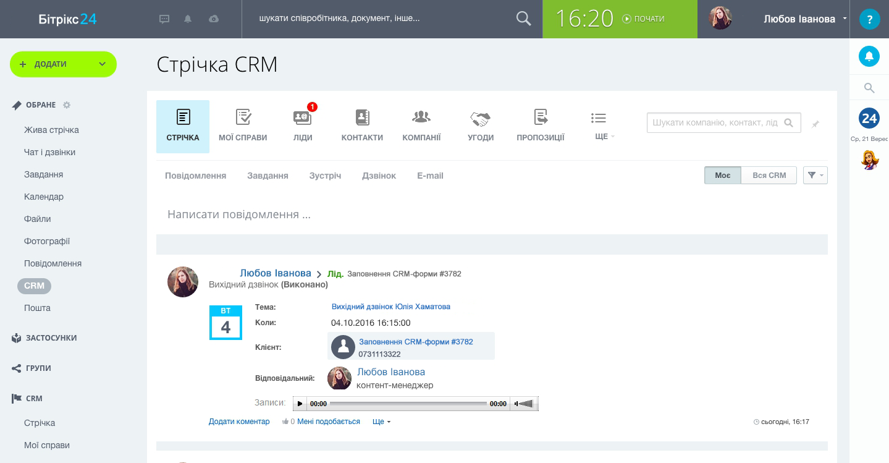This screenshot has width=889, height=463.
Task: Switch feed filter to Вся CRM
Action: [x=769, y=176]
